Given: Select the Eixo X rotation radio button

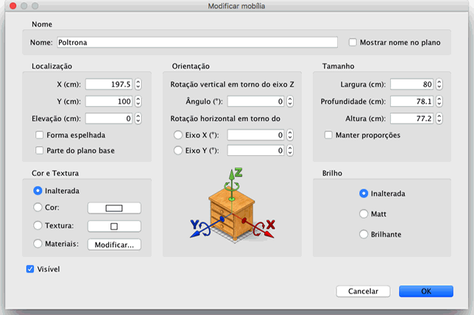Looking at the screenshot, I should (x=178, y=135).
